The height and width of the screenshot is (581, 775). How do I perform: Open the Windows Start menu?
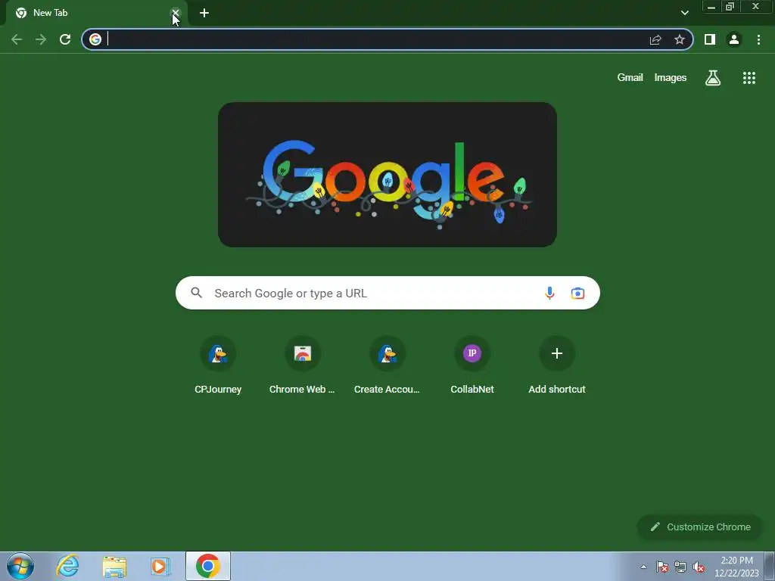click(20, 566)
